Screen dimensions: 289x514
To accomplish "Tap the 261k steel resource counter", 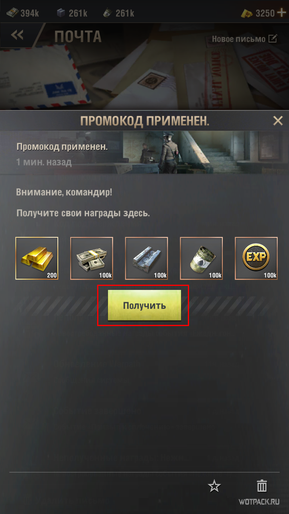I will click(x=72, y=13).
